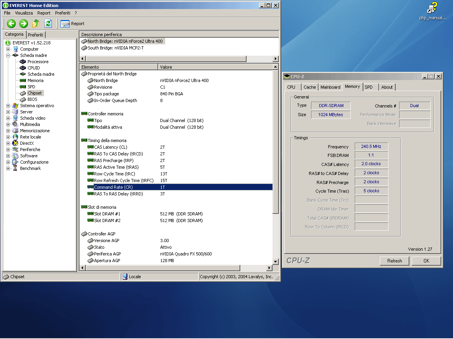
Task: Expand the Scheda video node
Action: pos(8,118)
